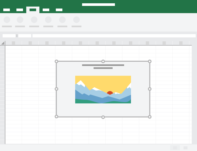Viewport: 197px width, 151px height.
Task: Click the third circular ribbon command icon
Action: (x=34, y=20)
